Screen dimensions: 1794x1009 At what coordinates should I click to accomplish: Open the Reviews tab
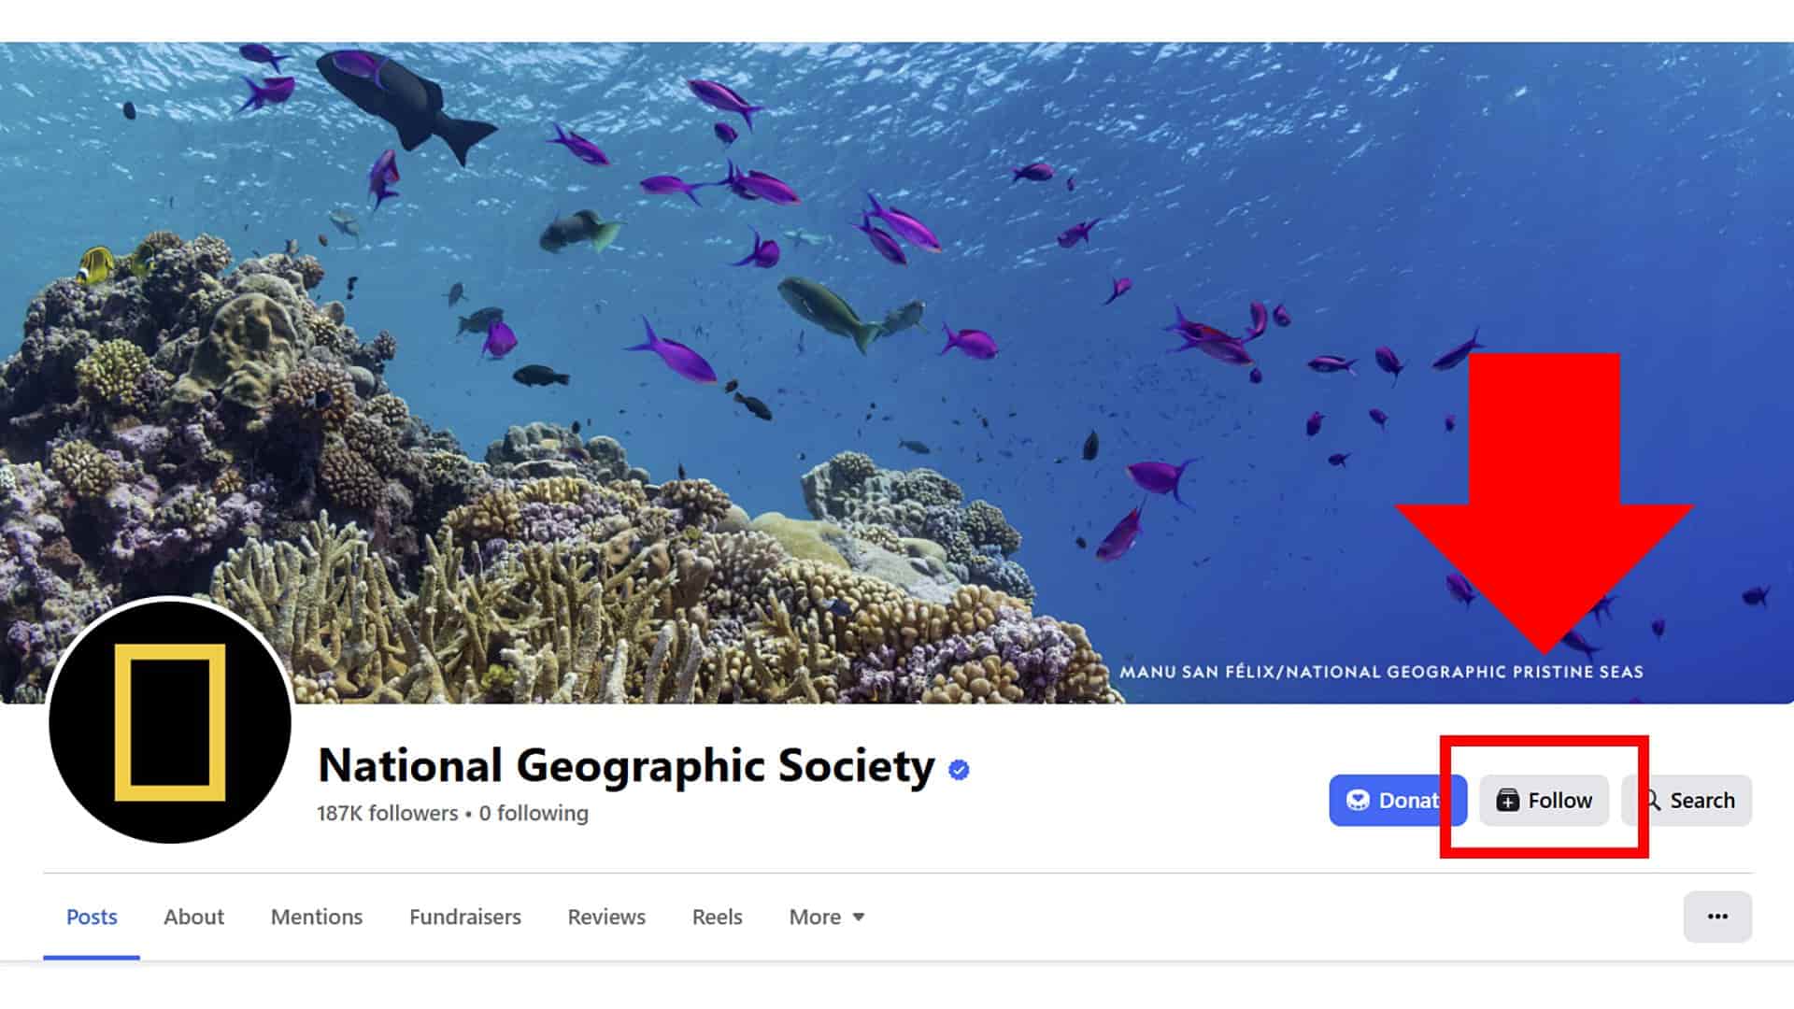[x=605, y=917]
